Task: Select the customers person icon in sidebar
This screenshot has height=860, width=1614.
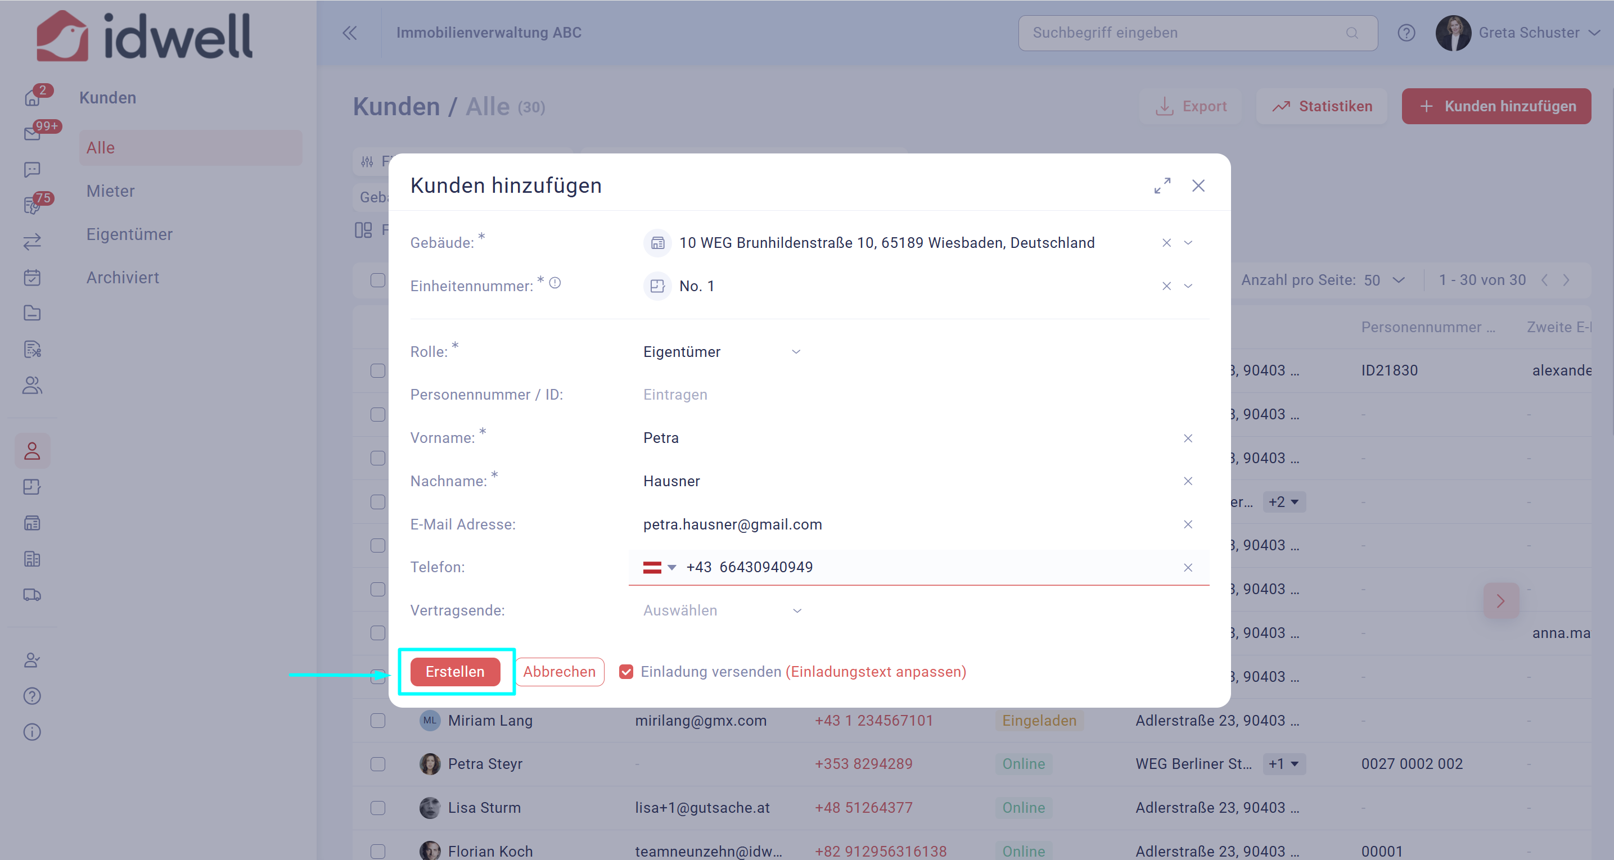Action: pos(33,451)
